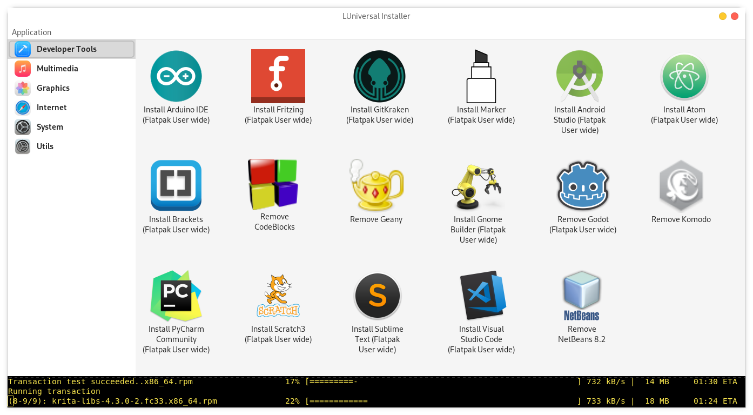Click Install Scratch3 label text
This screenshot has width=753, height=415.
coord(278,334)
